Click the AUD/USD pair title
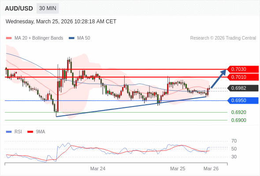Viewport: 260px width, 176px height. point(19,8)
